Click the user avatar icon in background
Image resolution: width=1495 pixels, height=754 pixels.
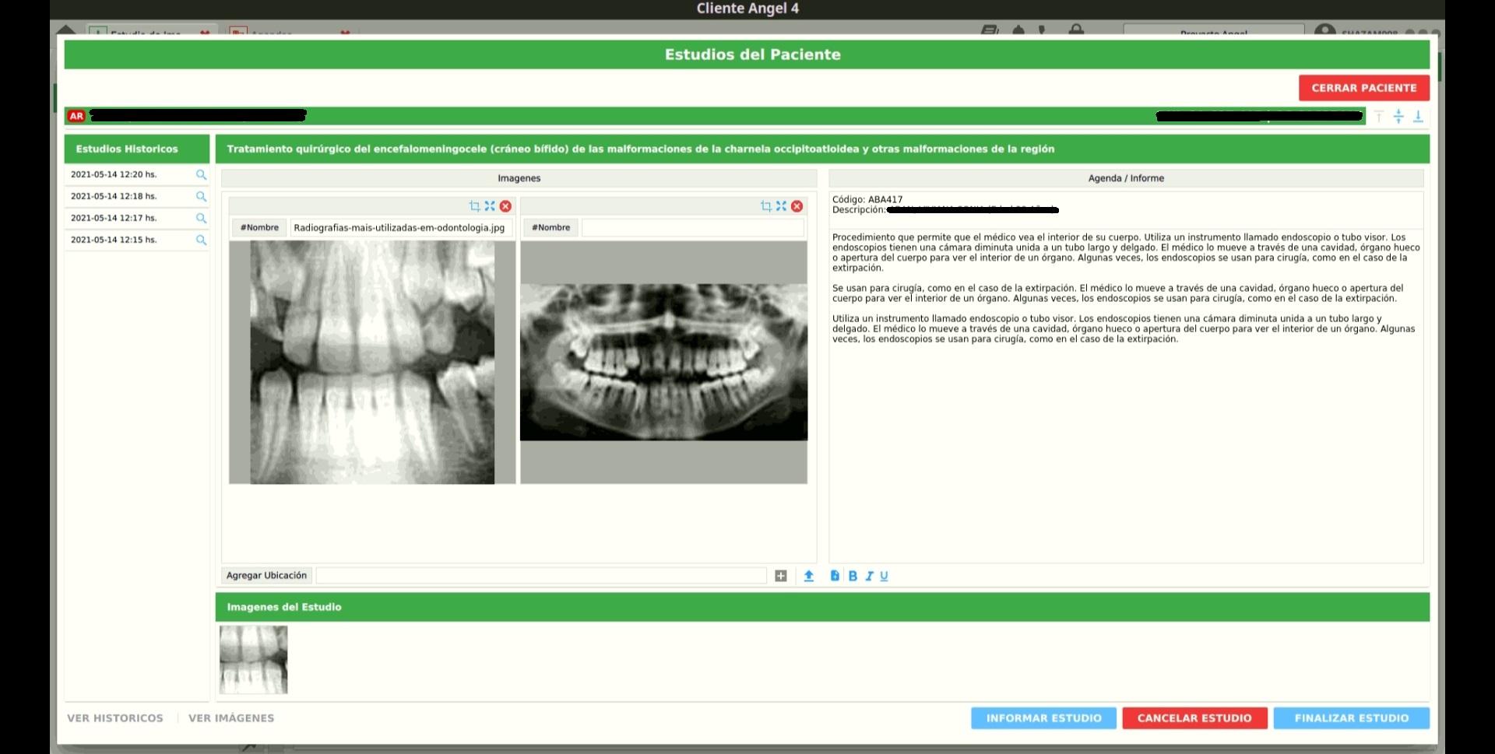1324,31
